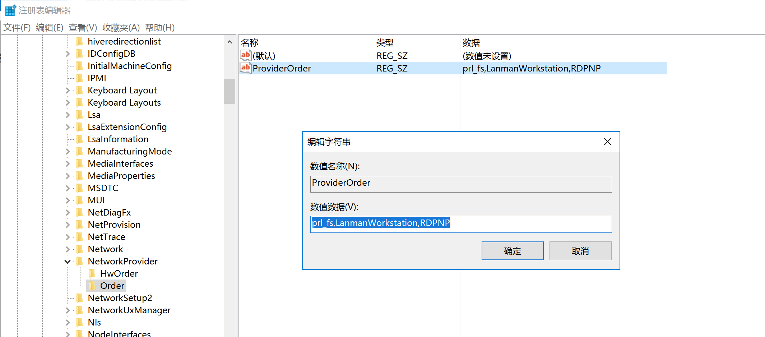Screen dimensions: 765x337
Task: Select the HwOrder folder icon
Action: pos(92,273)
